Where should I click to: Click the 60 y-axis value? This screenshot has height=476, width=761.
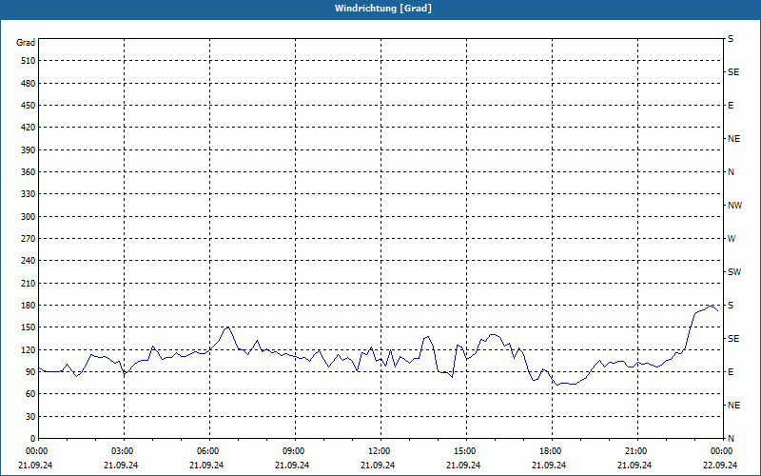coord(30,394)
